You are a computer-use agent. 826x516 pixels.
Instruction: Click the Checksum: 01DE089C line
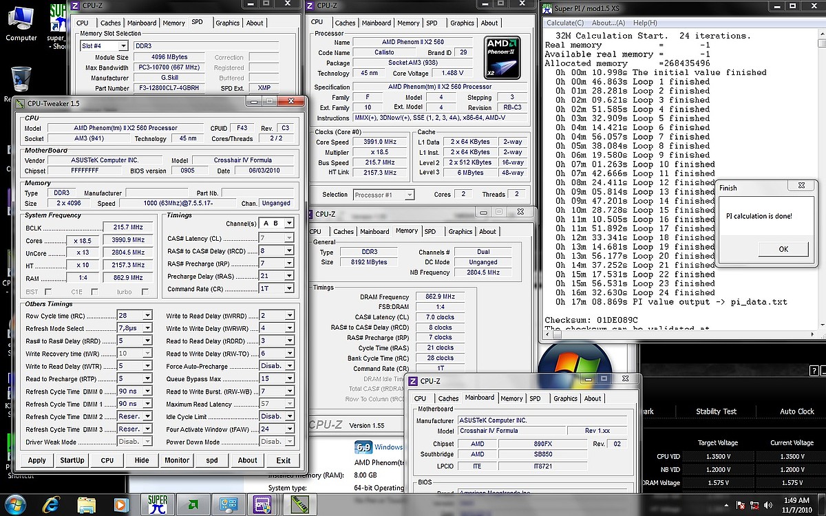point(591,320)
